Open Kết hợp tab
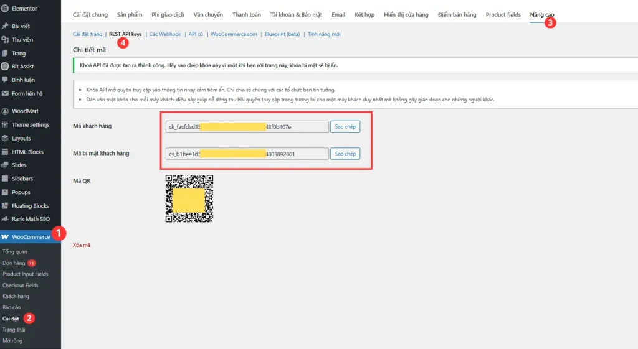Viewport: 638px width, 349px height. click(x=364, y=15)
